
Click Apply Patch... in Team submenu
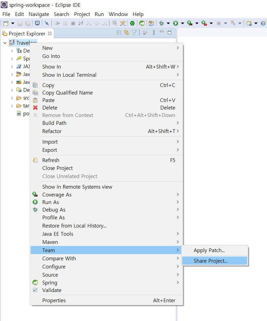tap(214, 250)
